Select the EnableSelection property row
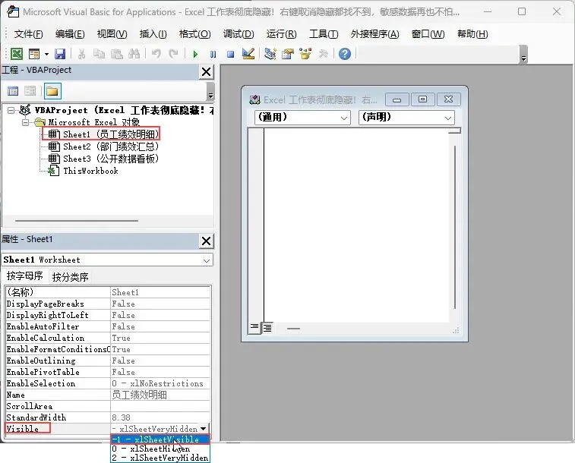Screen dimensions: 575x463 [x=108, y=383]
